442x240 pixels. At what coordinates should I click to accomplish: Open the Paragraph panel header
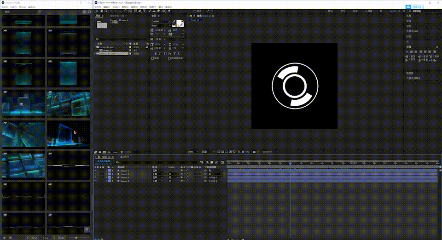click(x=409, y=46)
